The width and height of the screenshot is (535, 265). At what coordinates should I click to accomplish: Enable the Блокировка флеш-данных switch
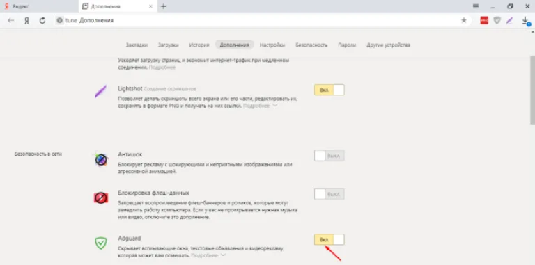pos(329,194)
